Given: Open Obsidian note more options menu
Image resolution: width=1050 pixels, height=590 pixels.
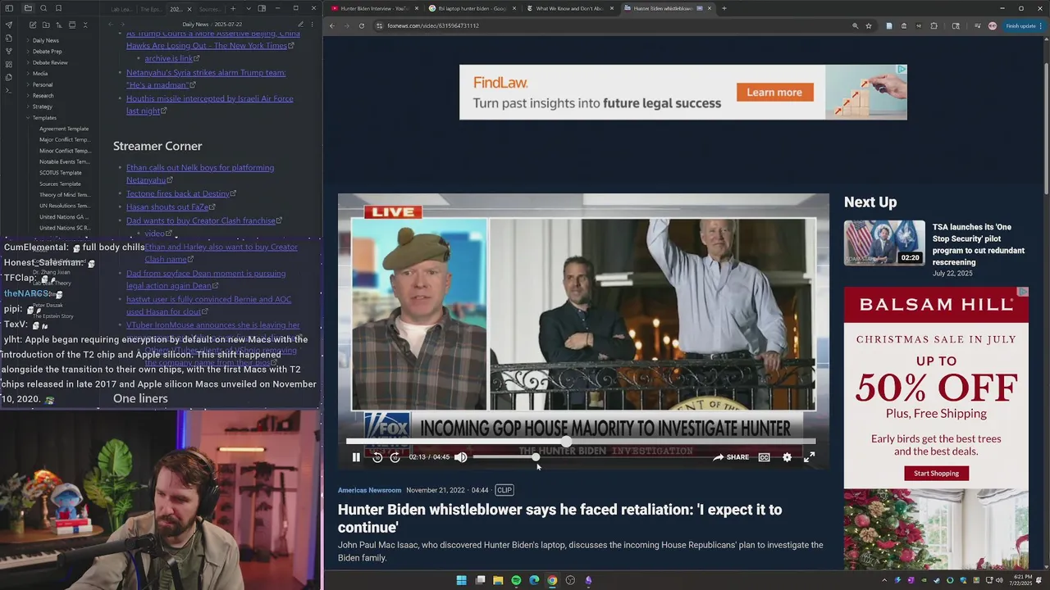Looking at the screenshot, I should [x=313, y=25].
